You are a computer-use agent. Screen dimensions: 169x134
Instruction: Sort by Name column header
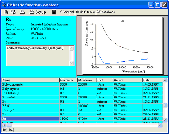pyautogui.click(x=31, y=80)
